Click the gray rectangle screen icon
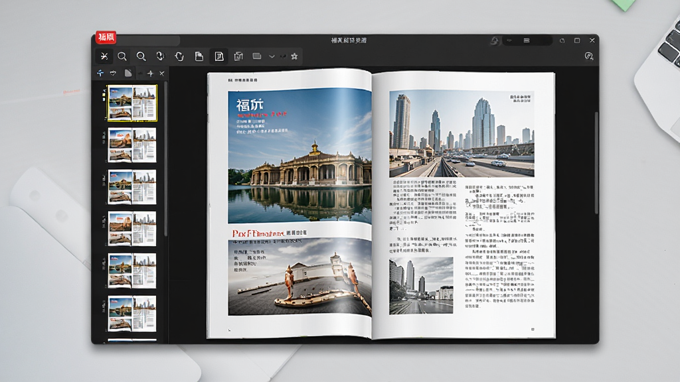680x382 pixels. tap(257, 56)
